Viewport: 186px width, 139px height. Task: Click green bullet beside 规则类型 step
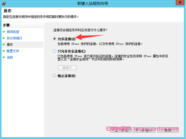[x=4, y=32]
